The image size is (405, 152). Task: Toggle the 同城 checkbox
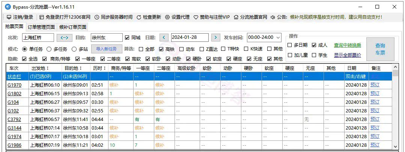127,38
